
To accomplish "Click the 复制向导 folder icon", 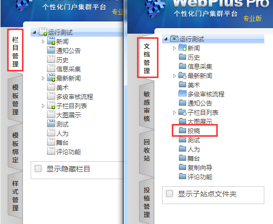I will click(x=183, y=167).
